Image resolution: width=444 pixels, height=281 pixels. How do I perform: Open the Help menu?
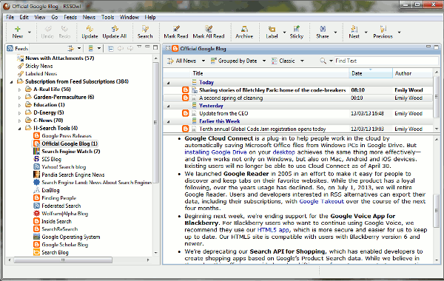pyautogui.click(x=150, y=17)
